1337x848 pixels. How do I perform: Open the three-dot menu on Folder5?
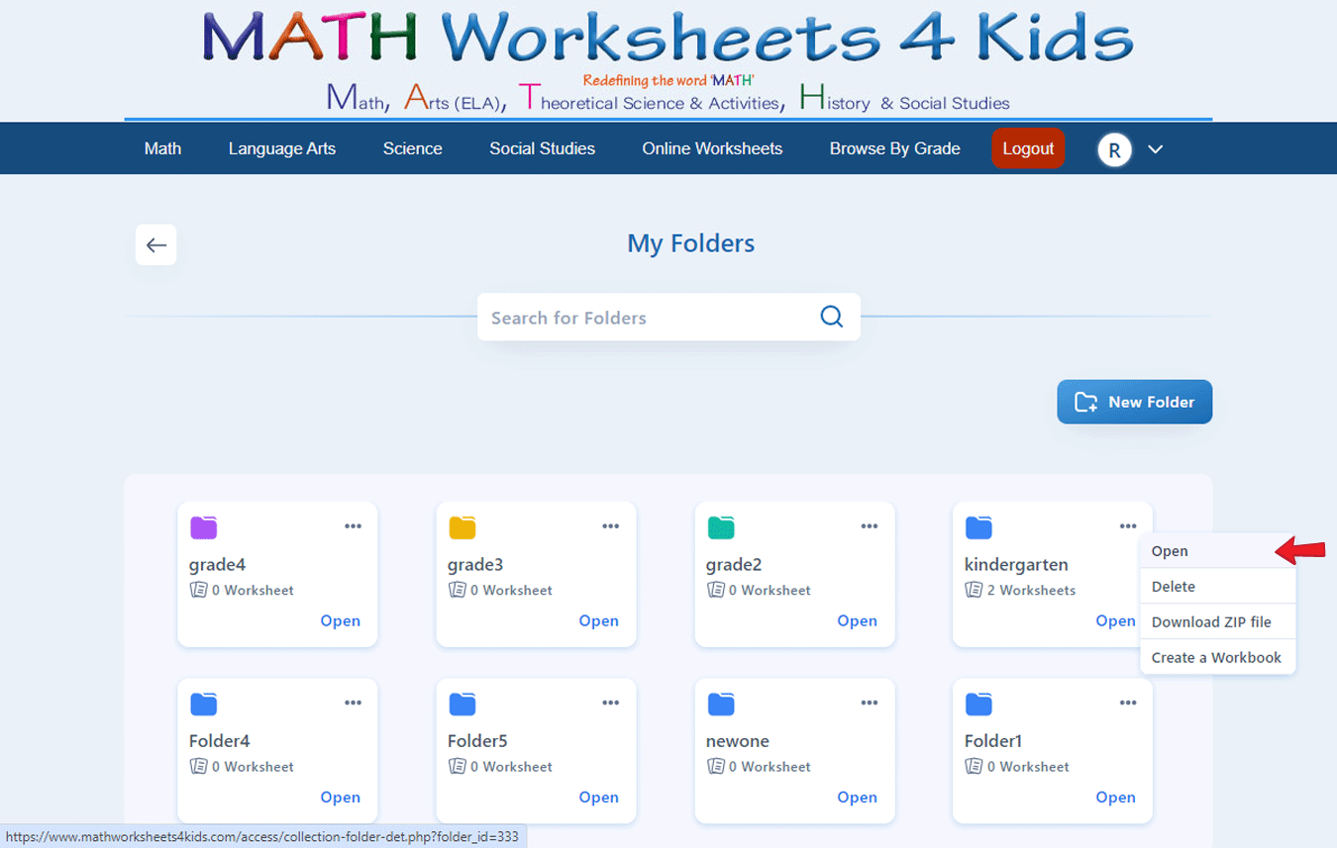pyautogui.click(x=611, y=703)
